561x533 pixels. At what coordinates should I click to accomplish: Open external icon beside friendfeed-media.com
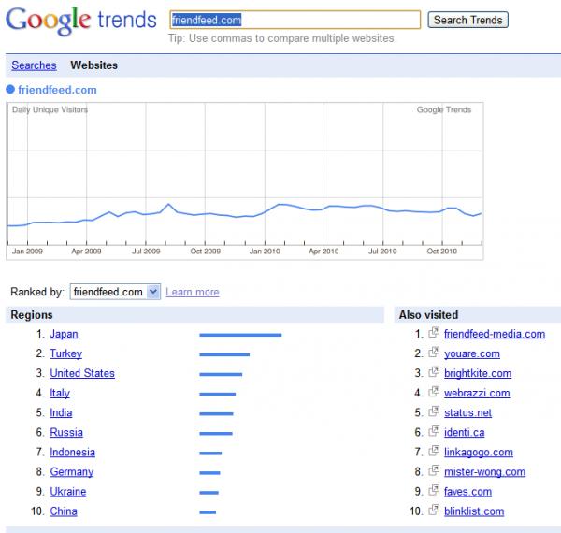[x=434, y=333]
